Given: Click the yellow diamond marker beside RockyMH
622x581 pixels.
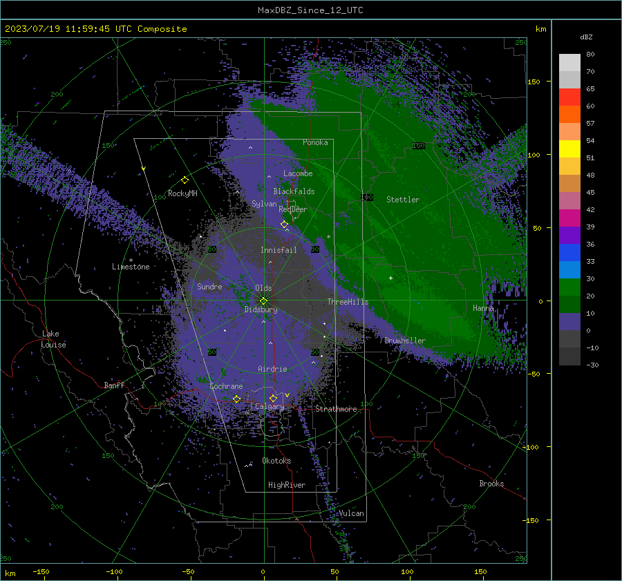Looking at the screenshot, I should [185, 180].
